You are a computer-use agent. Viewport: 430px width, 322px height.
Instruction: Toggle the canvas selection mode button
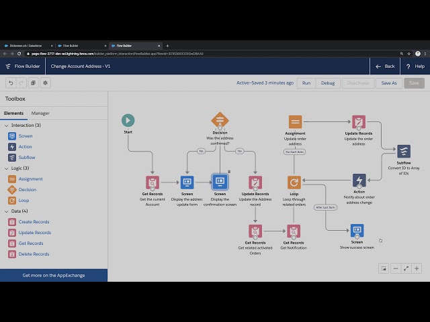(x=384, y=268)
